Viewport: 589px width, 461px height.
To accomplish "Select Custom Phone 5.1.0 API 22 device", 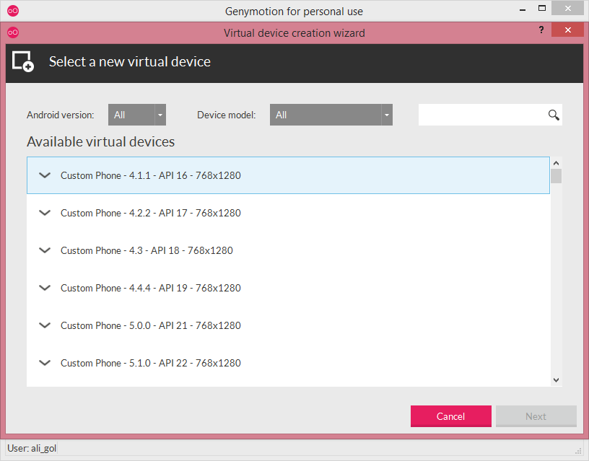I will coord(288,363).
